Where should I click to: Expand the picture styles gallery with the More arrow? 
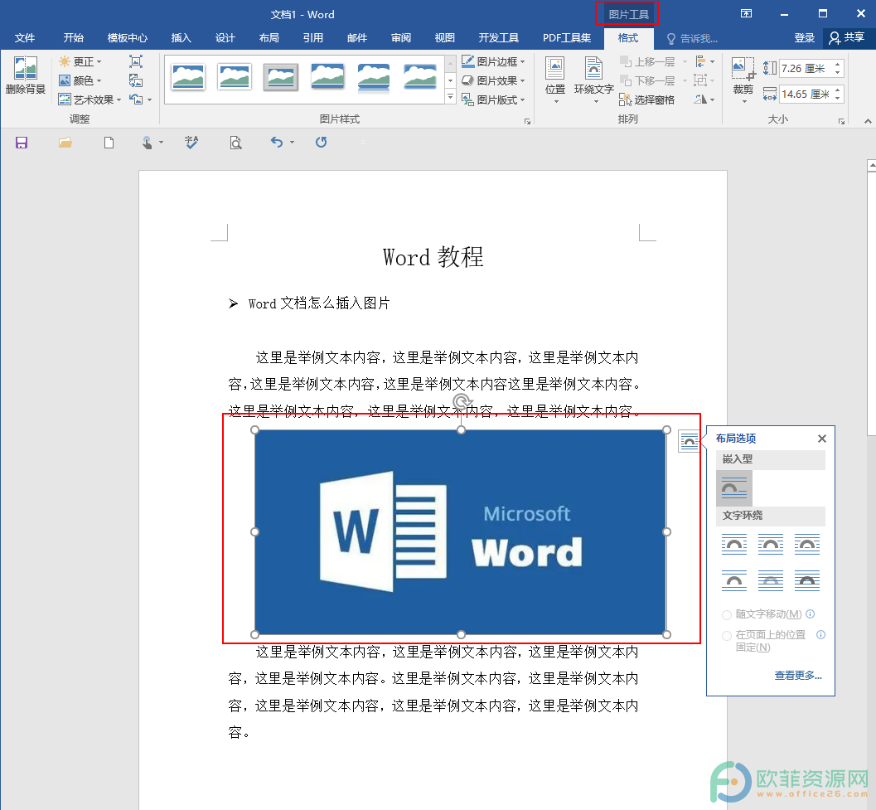tap(450, 97)
